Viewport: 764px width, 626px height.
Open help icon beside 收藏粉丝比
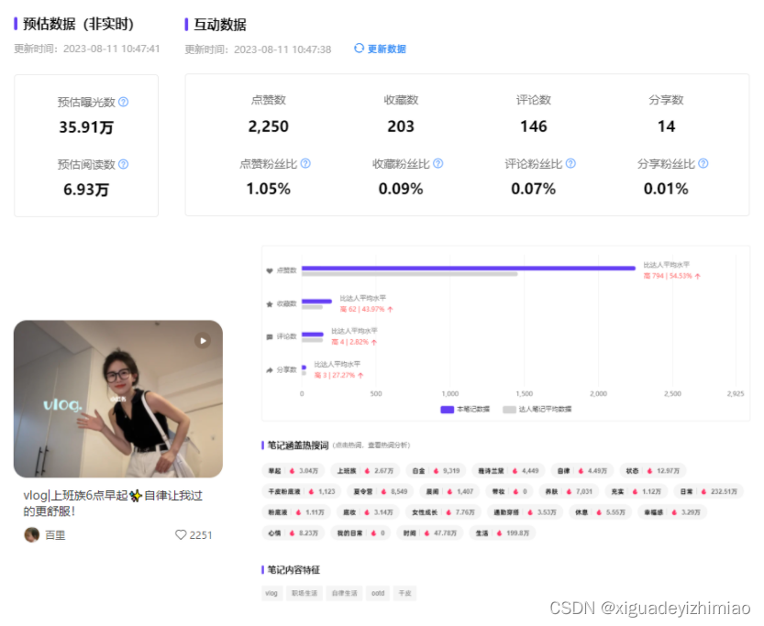click(x=438, y=163)
